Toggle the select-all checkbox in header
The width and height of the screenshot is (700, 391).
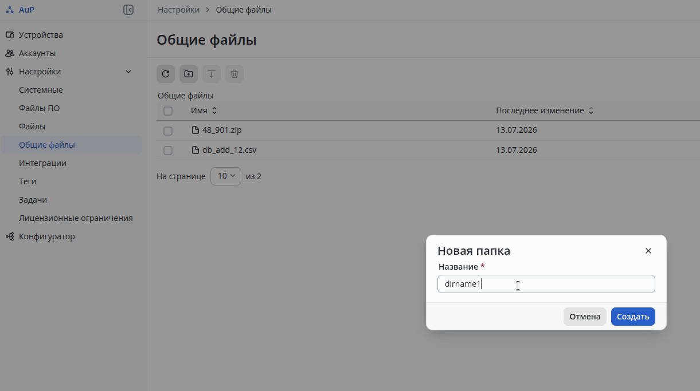[x=168, y=111]
